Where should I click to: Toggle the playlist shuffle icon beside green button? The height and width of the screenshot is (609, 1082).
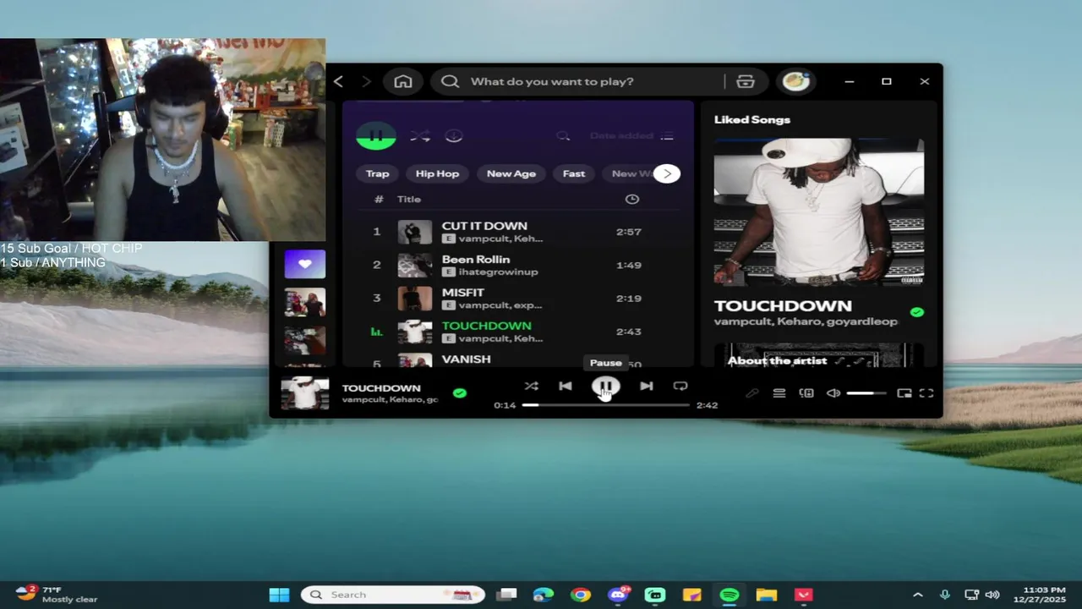coord(420,135)
